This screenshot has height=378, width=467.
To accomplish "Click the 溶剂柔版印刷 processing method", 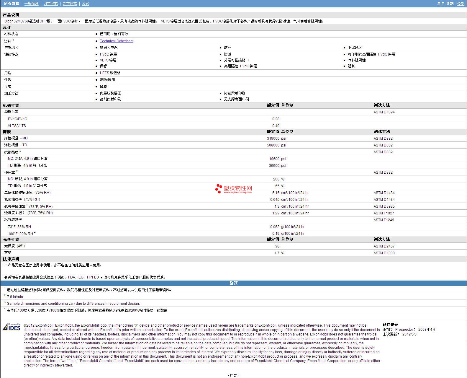I will point(235,93).
